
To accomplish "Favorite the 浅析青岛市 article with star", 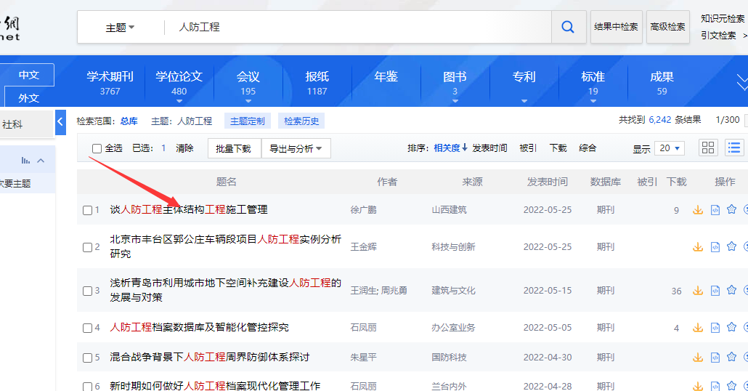I will pos(731,290).
